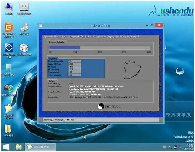Click the green check tray icon
This screenshot has width=195, height=152.
pos(171,147)
